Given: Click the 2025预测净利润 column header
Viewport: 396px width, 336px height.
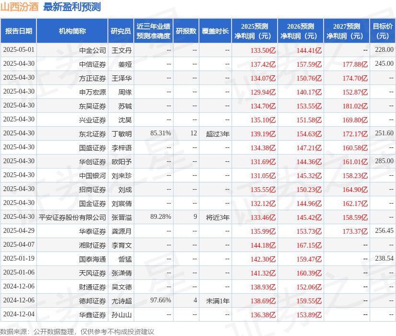Looking at the screenshot, I should 254,31.
